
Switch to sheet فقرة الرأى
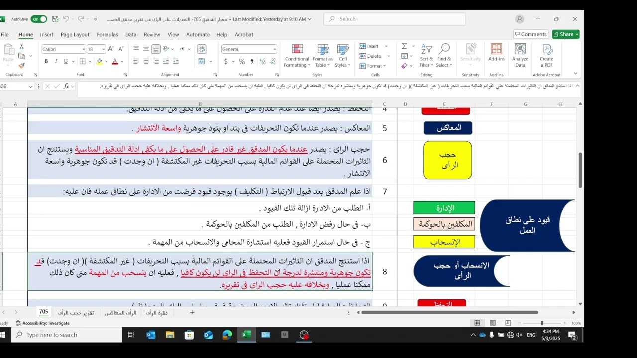click(157, 312)
